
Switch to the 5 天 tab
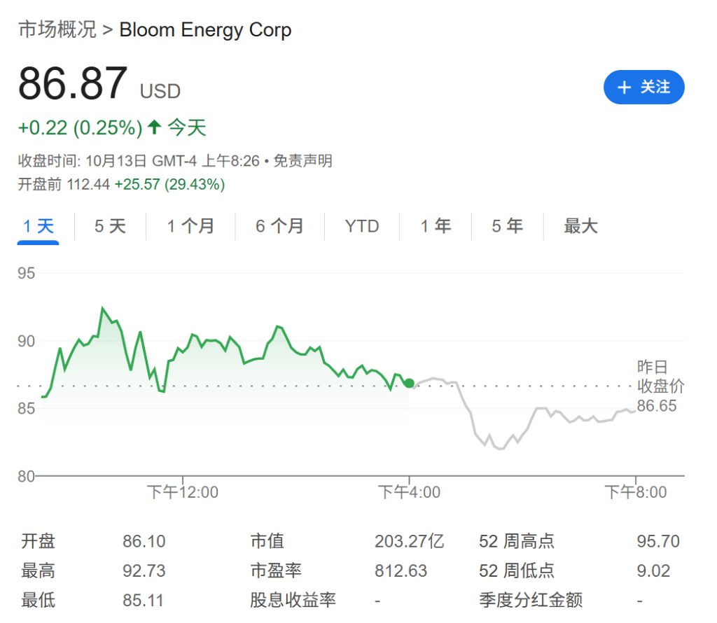tap(110, 226)
